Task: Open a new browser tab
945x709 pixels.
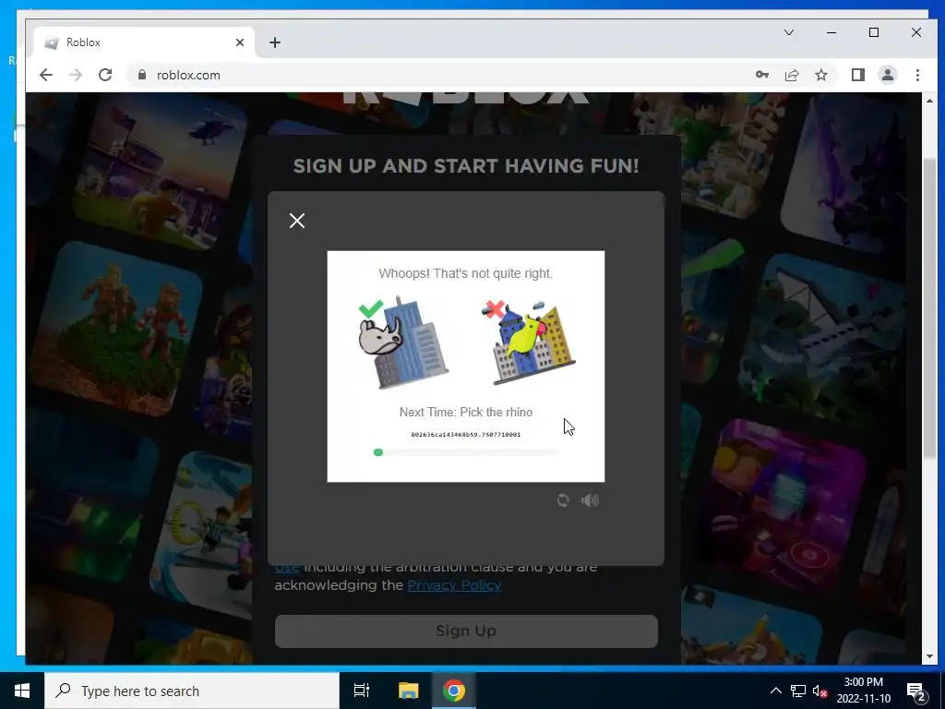Action: (275, 42)
